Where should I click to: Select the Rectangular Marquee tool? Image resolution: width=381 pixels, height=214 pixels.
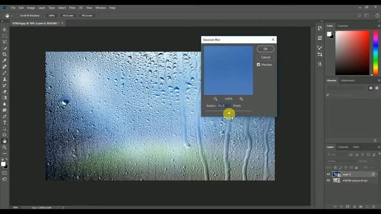coord(5,36)
